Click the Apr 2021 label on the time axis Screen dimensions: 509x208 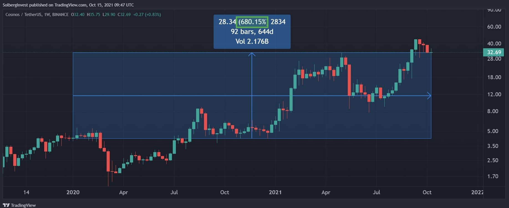326,192
